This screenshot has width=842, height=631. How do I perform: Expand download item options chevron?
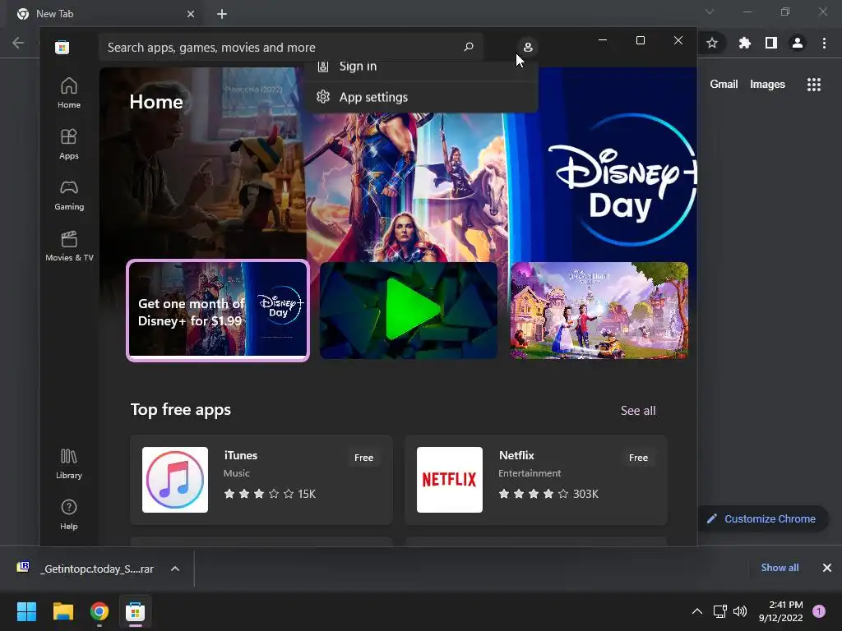pyautogui.click(x=175, y=569)
